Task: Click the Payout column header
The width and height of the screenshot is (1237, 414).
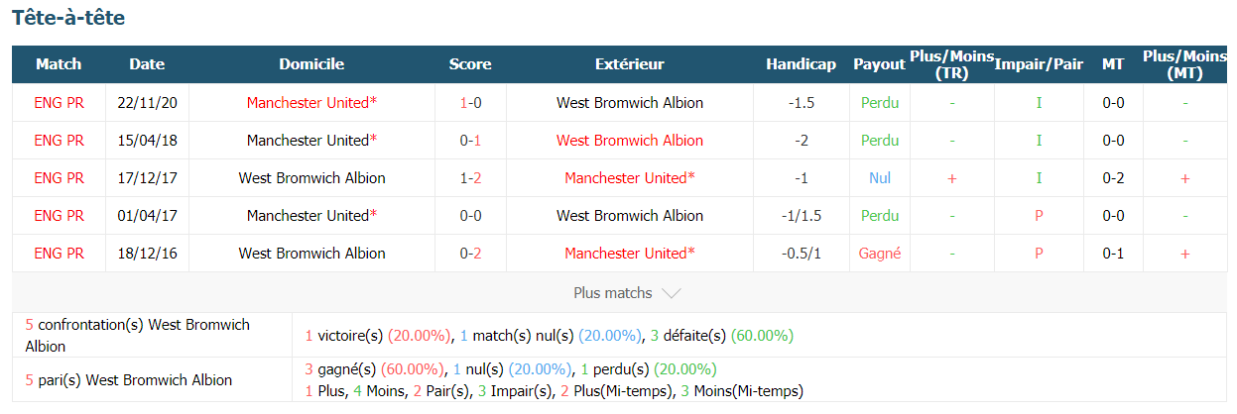Action: (879, 64)
